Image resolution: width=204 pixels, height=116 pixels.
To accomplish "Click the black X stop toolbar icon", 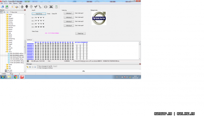I will point(51,7).
